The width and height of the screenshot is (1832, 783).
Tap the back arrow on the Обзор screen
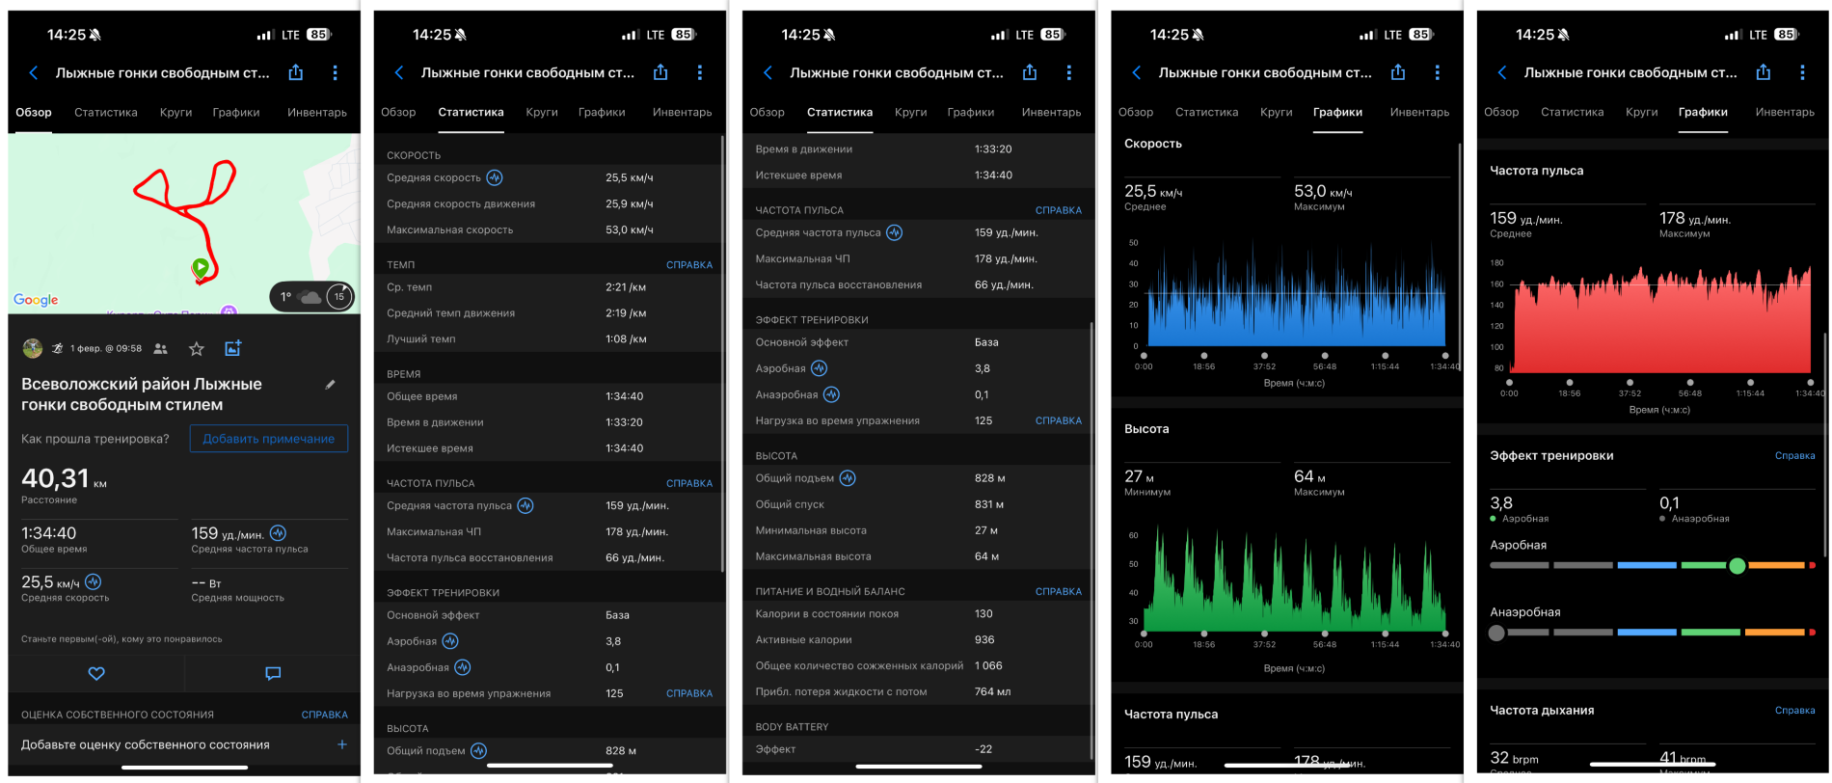coord(34,73)
